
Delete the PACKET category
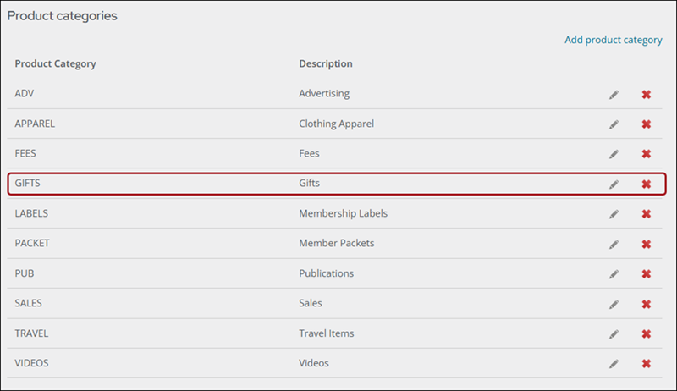point(646,245)
